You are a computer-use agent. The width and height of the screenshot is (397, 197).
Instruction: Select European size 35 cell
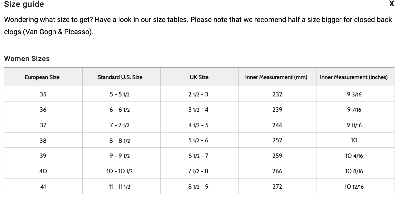pyautogui.click(x=43, y=94)
